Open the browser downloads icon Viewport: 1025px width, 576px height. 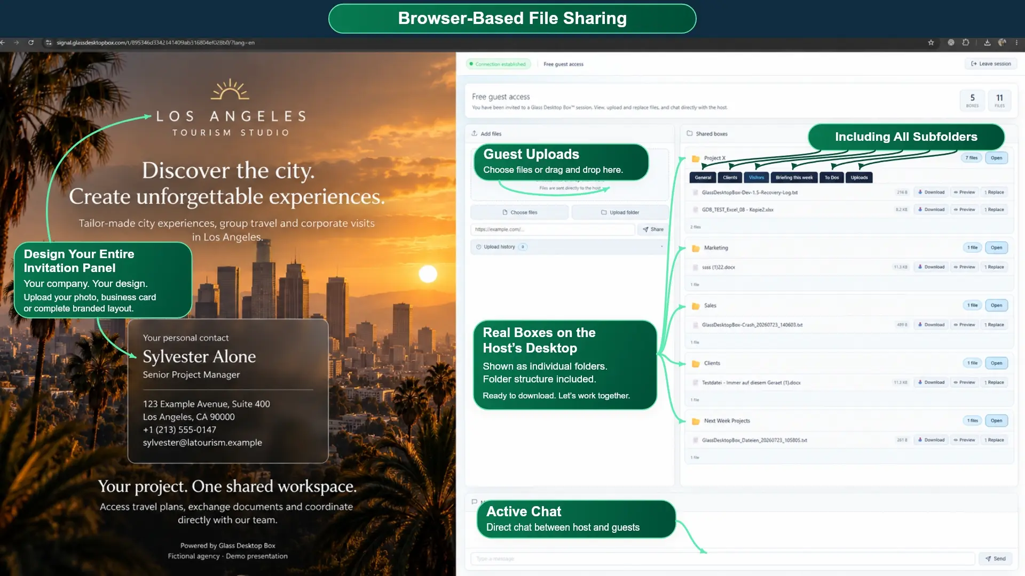coord(987,43)
